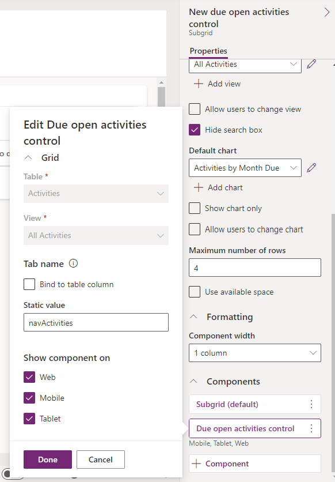Open the Component width dropdown
The height and width of the screenshot is (482, 335).
pyautogui.click(x=255, y=353)
